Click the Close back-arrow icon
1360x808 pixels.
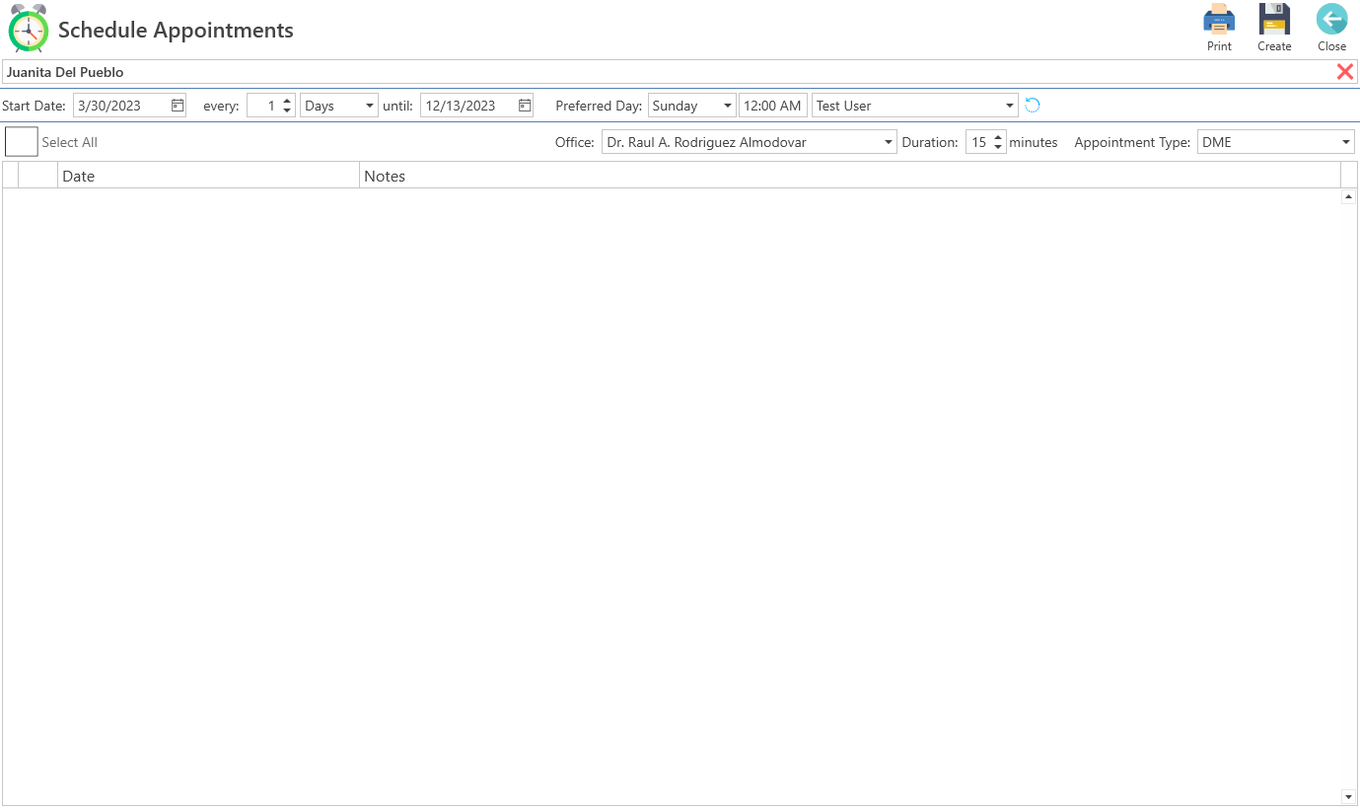click(x=1331, y=20)
